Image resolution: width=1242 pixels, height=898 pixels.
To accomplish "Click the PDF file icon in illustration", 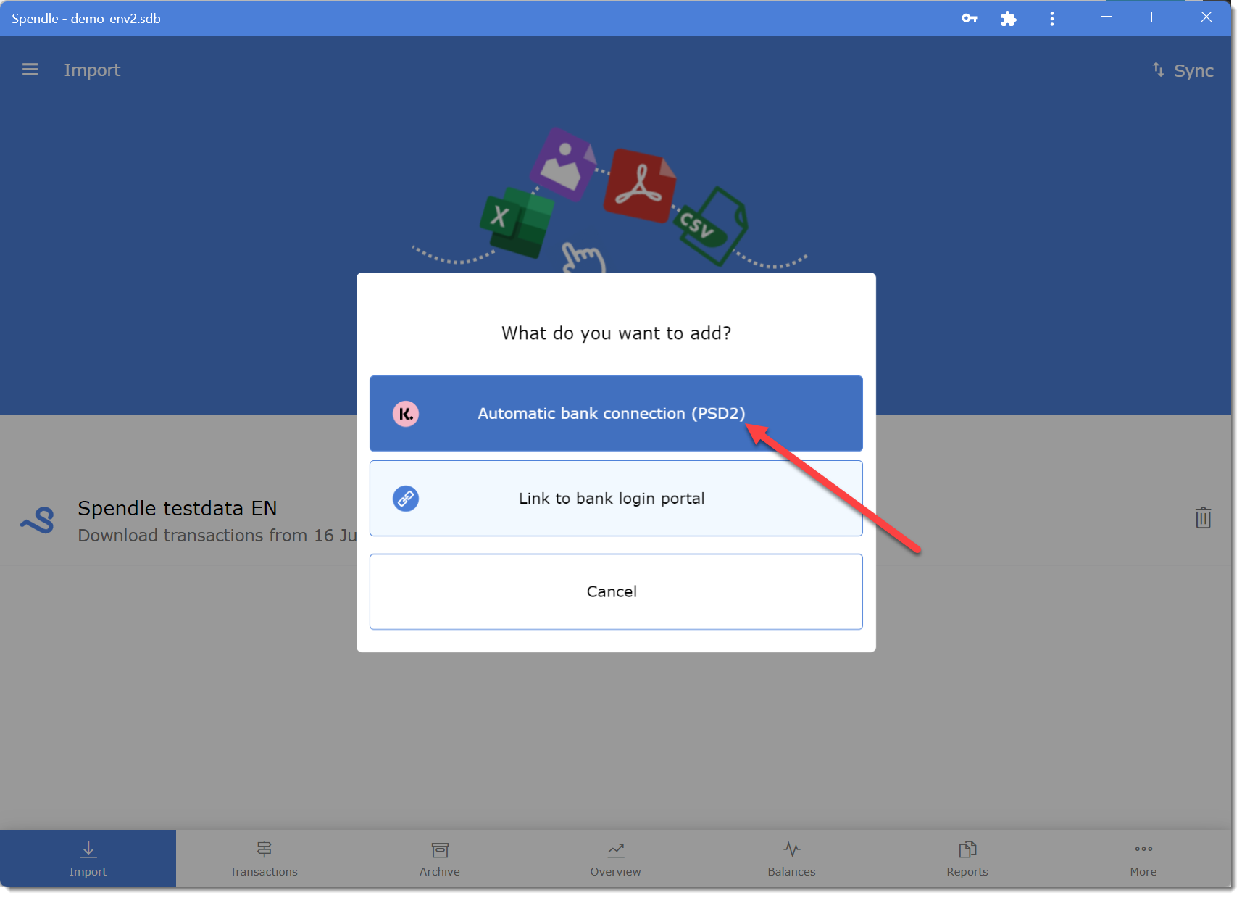I will click(x=641, y=186).
